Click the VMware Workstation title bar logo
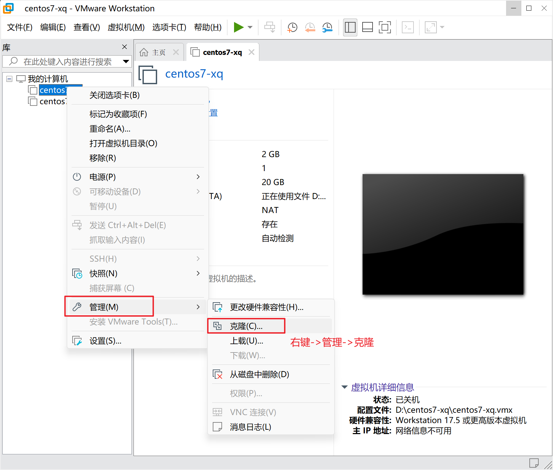The height and width of the screenshot is (470, 553). (8, 8)
